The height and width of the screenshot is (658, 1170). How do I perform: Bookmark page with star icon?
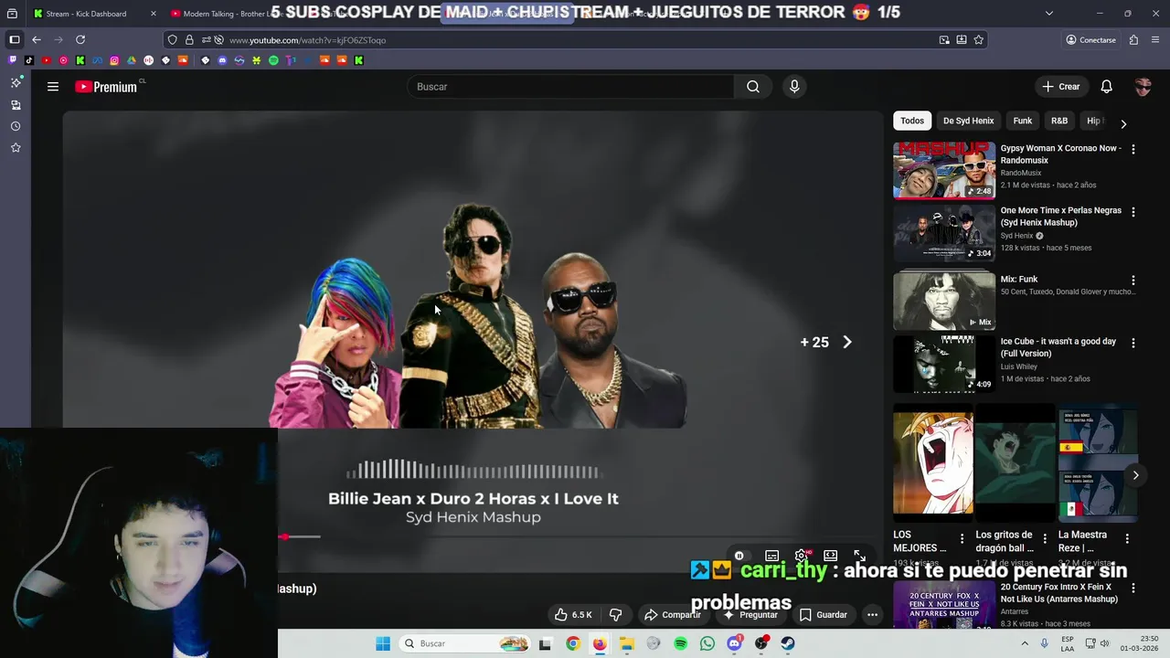pos(979,40)
